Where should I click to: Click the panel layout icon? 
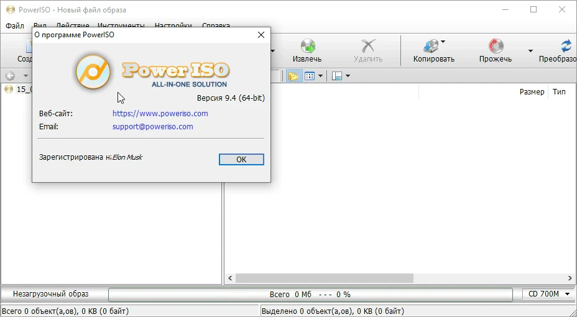tap(337, 76)
